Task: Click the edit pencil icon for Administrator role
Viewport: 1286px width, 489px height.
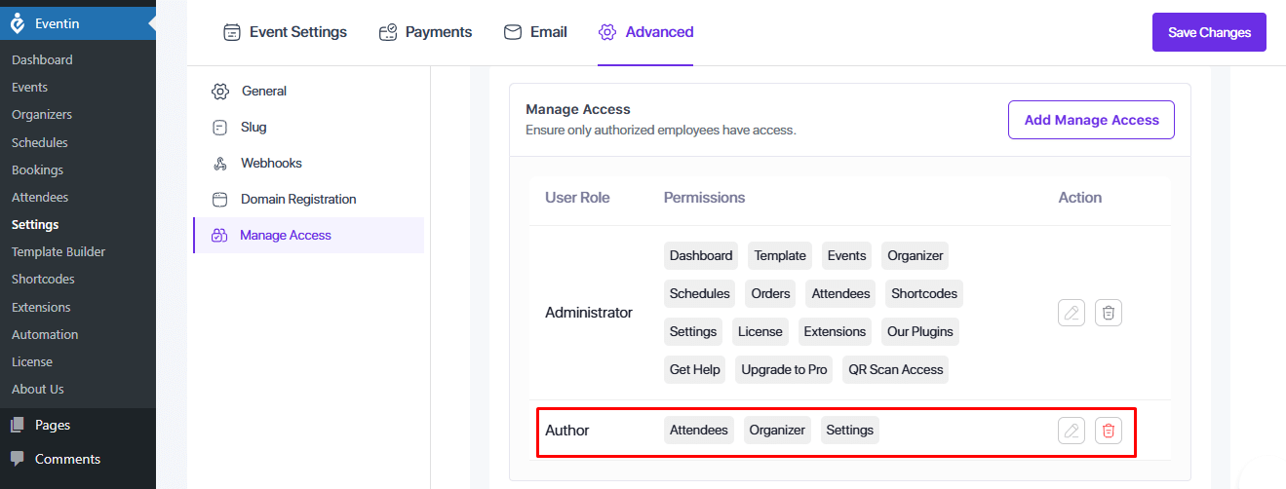Action: (1072, 313)
